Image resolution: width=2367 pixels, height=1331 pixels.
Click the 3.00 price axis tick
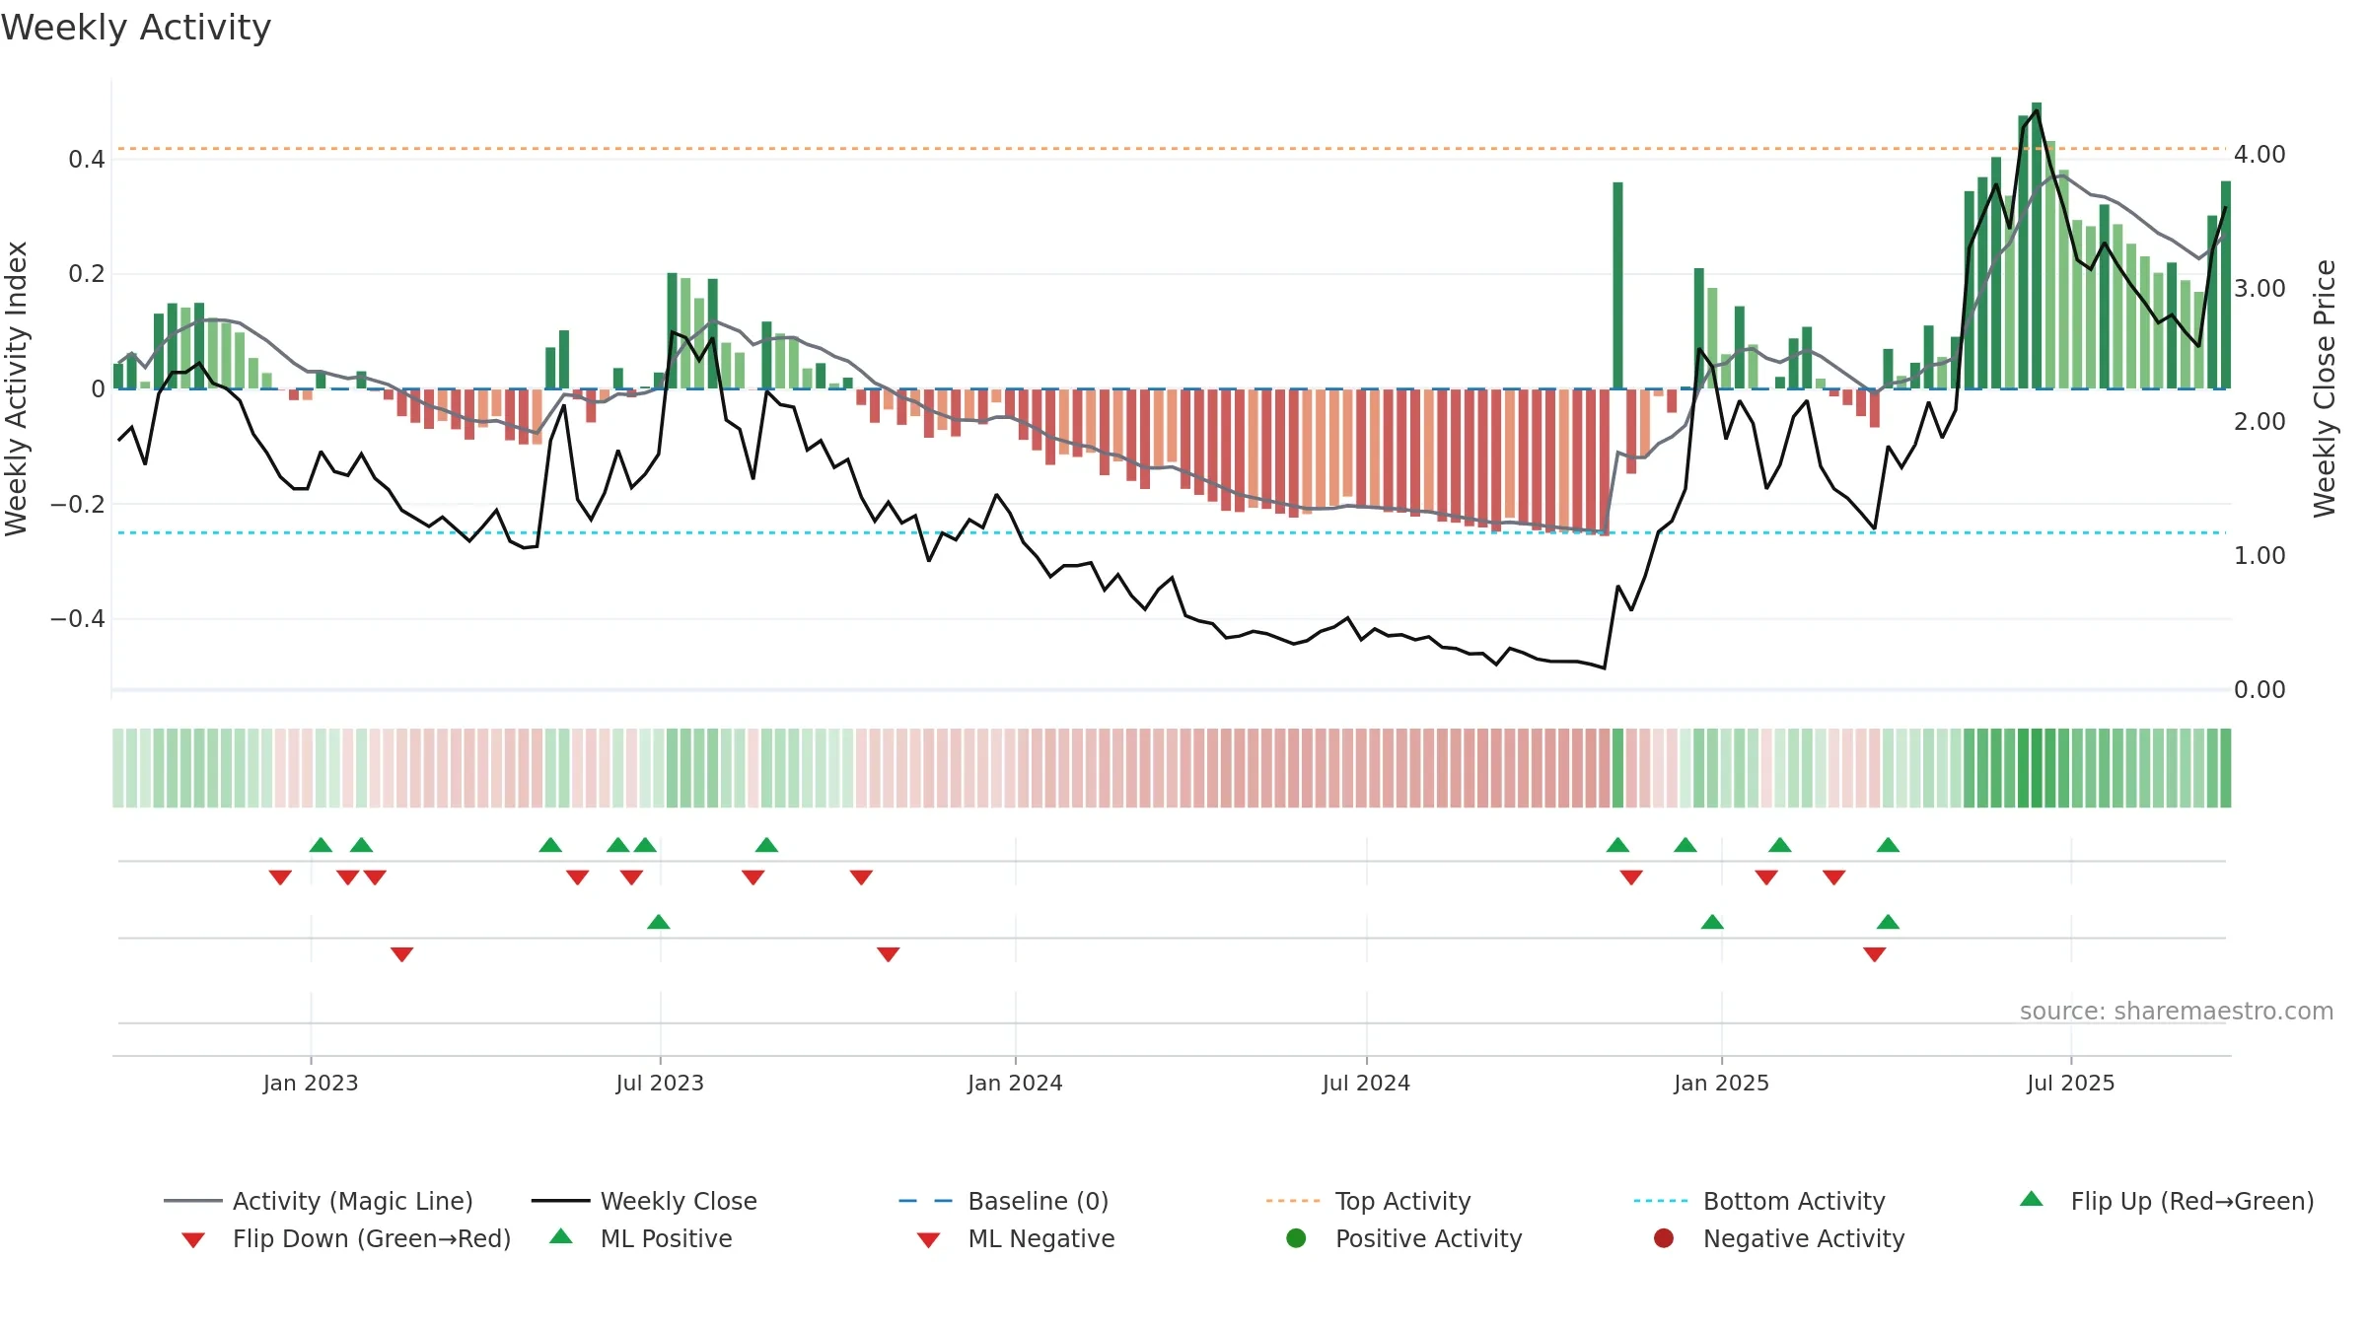(x=2259, y=289)
